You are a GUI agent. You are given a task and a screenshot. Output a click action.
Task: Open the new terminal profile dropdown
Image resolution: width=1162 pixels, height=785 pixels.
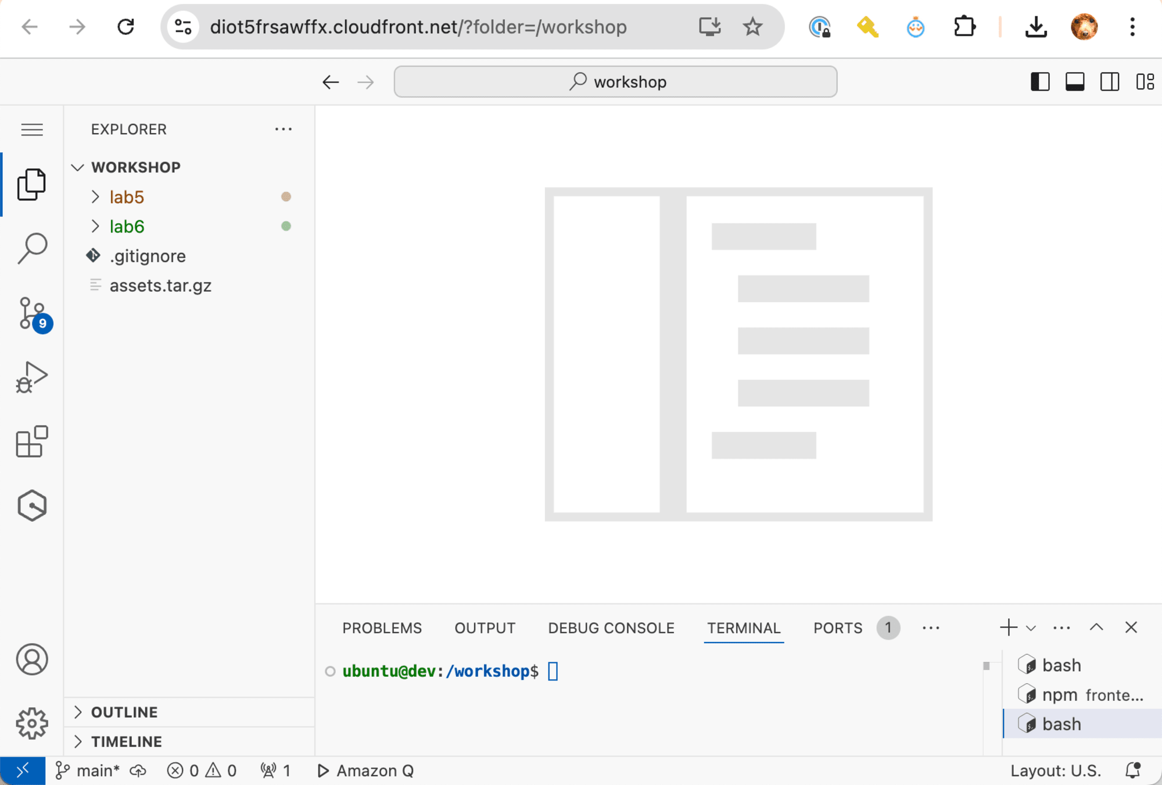[1031, 628]
